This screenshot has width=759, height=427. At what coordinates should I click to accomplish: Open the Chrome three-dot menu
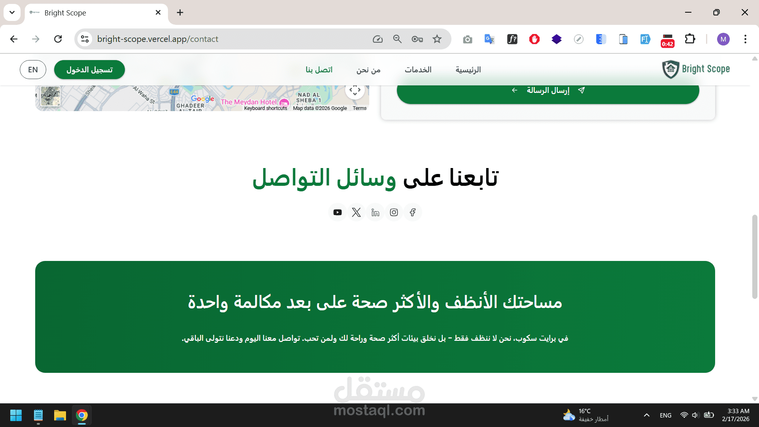[745, 39]
